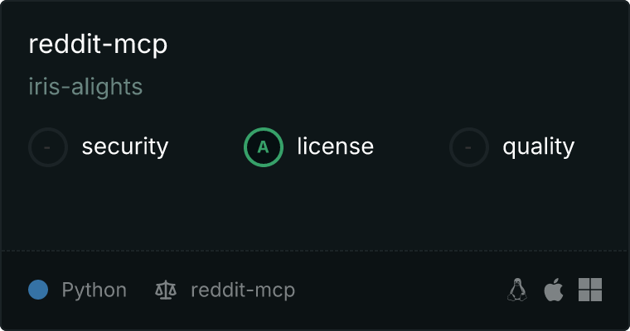
Task: Click the green license A grade badge
Action: (264, 147)
